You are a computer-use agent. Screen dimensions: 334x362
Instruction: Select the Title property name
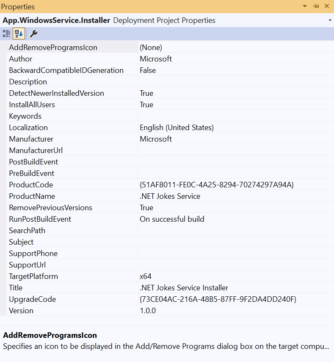[x=16, y=288]
